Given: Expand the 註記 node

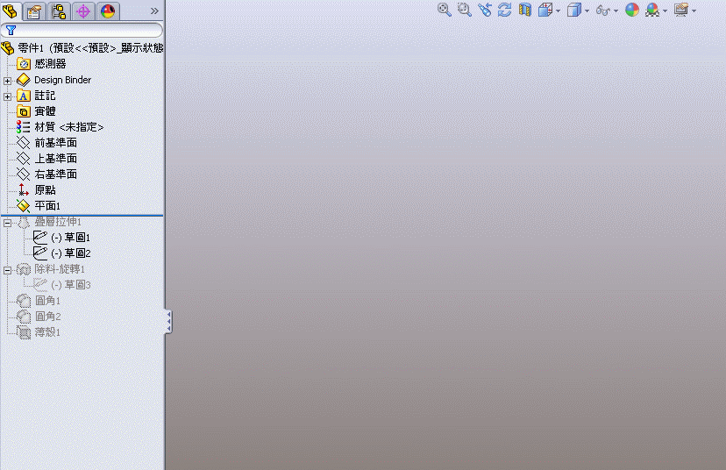Looking at the screenshot, I should [x=7, y=96].
